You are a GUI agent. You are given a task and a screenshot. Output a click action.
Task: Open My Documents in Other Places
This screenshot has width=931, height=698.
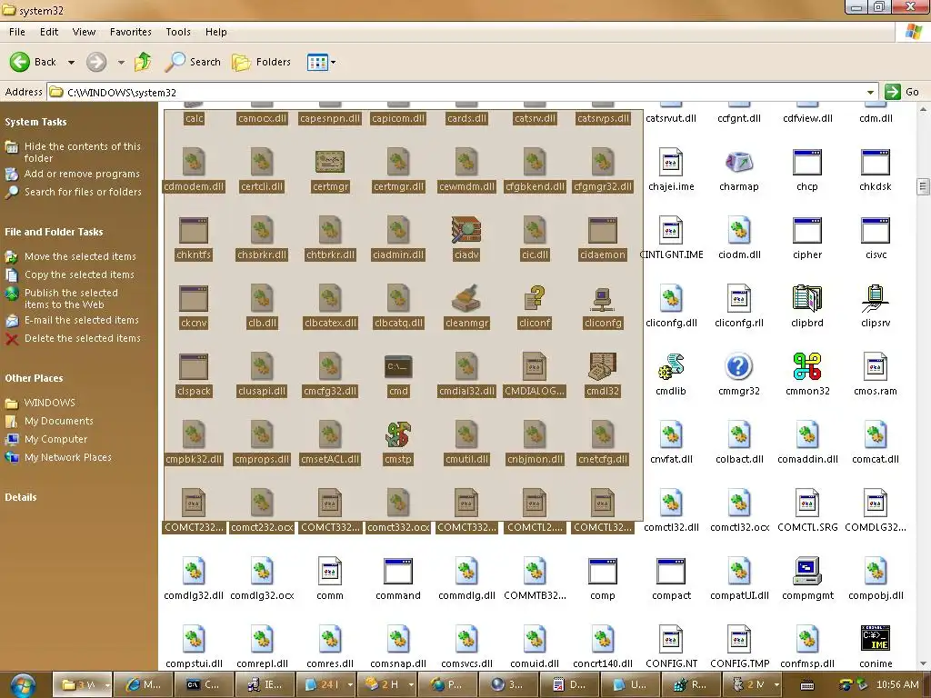pos(59,421)
